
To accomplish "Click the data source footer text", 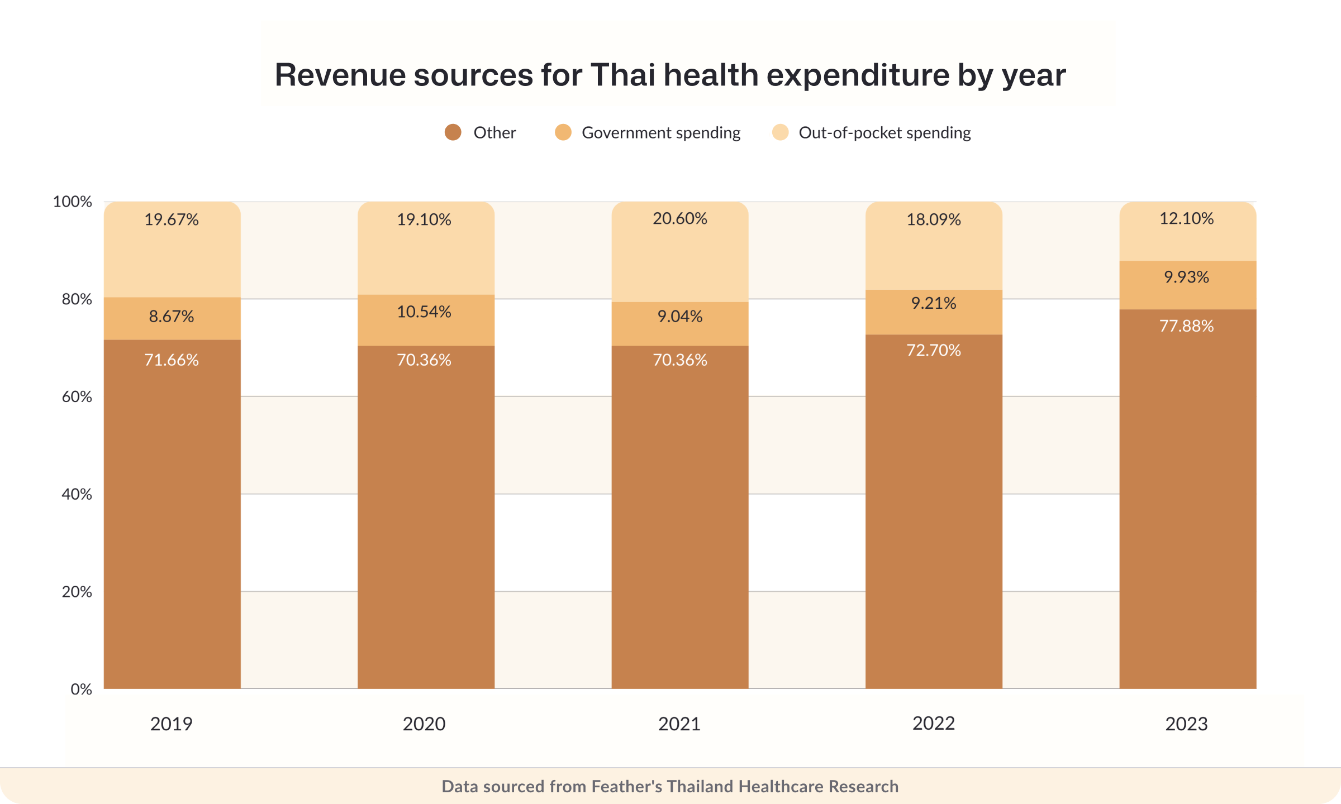I will pos(670,786).
